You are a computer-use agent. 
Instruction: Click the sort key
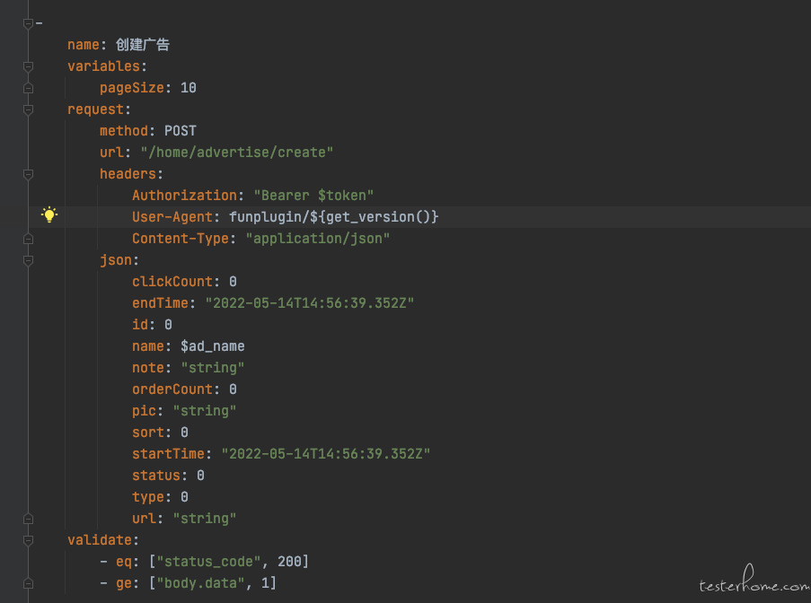[x=148, y=433]
